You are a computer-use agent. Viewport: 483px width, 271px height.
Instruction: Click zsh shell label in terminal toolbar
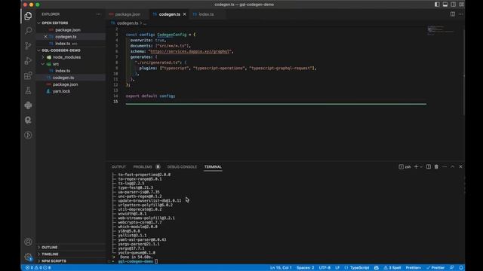405,166
